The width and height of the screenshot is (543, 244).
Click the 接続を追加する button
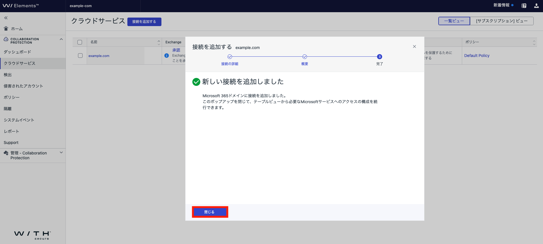pyautogui.click(x=144, y=22)
